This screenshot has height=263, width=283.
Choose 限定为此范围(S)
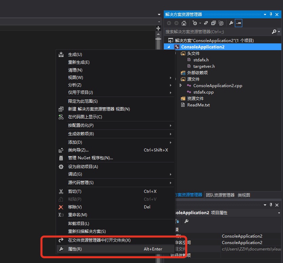115,101
